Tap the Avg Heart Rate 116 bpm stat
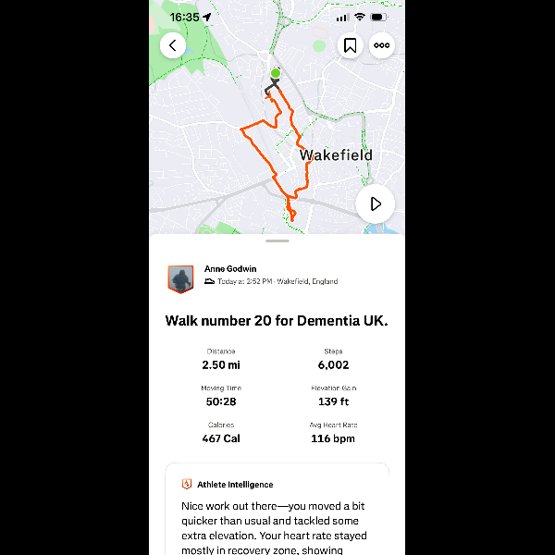555x555 pixels. tap(333, 433)
